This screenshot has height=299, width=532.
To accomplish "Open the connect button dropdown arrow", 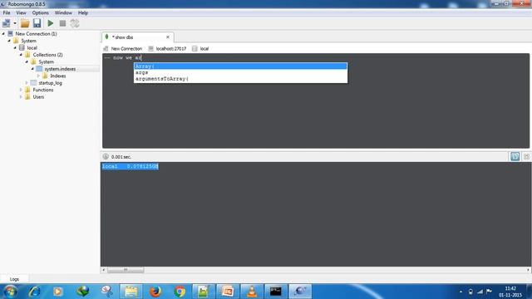I will pyautogui.click(x=15, y=23).
